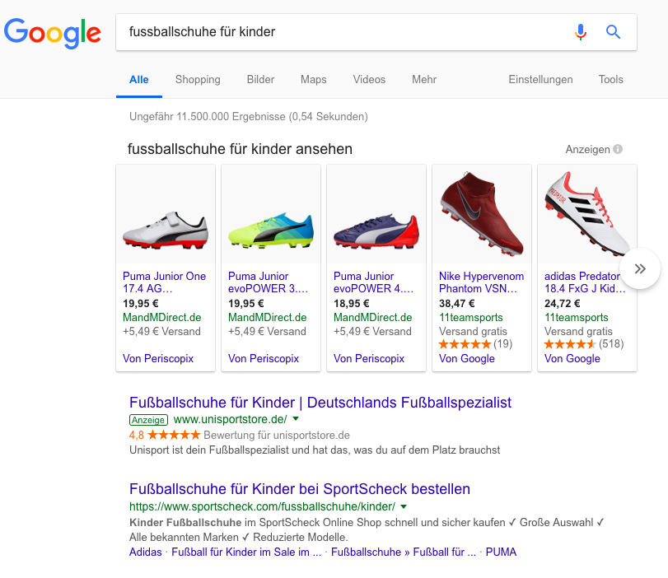This screenshot has height=578, width=668.
Task: Click the PUMA sitelink under SportScheck
Action: [x=501, y=552]
